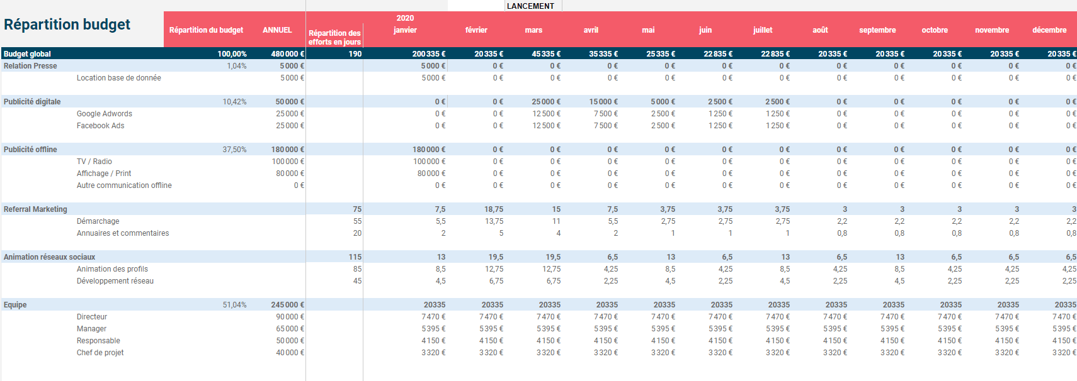Click the 51,04% Equipe percentage cell
Image resolution: width=1077 pixels, height=381 pixels.
pos(234,305)
